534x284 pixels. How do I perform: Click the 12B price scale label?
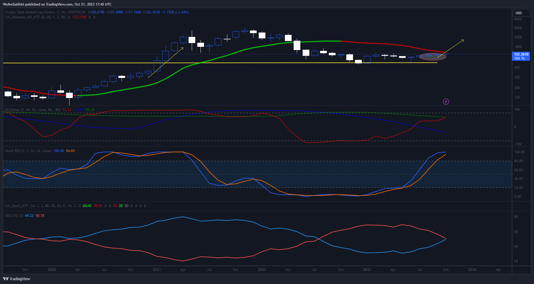coord(517,97)
